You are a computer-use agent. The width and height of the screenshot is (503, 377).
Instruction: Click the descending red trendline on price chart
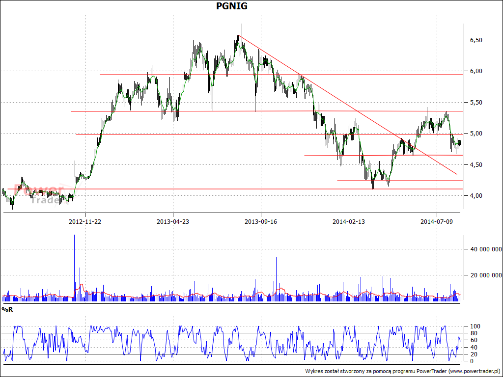click(x=348, y=105)
